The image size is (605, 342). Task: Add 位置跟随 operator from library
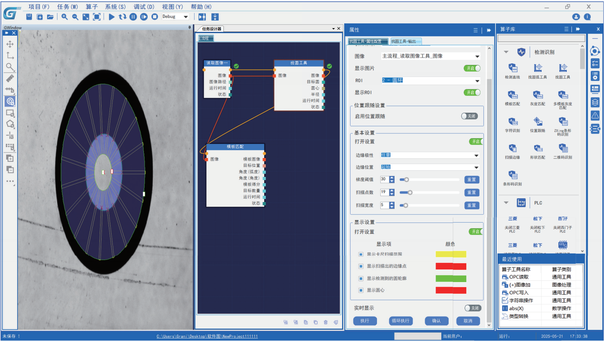[x=538, y=125]
